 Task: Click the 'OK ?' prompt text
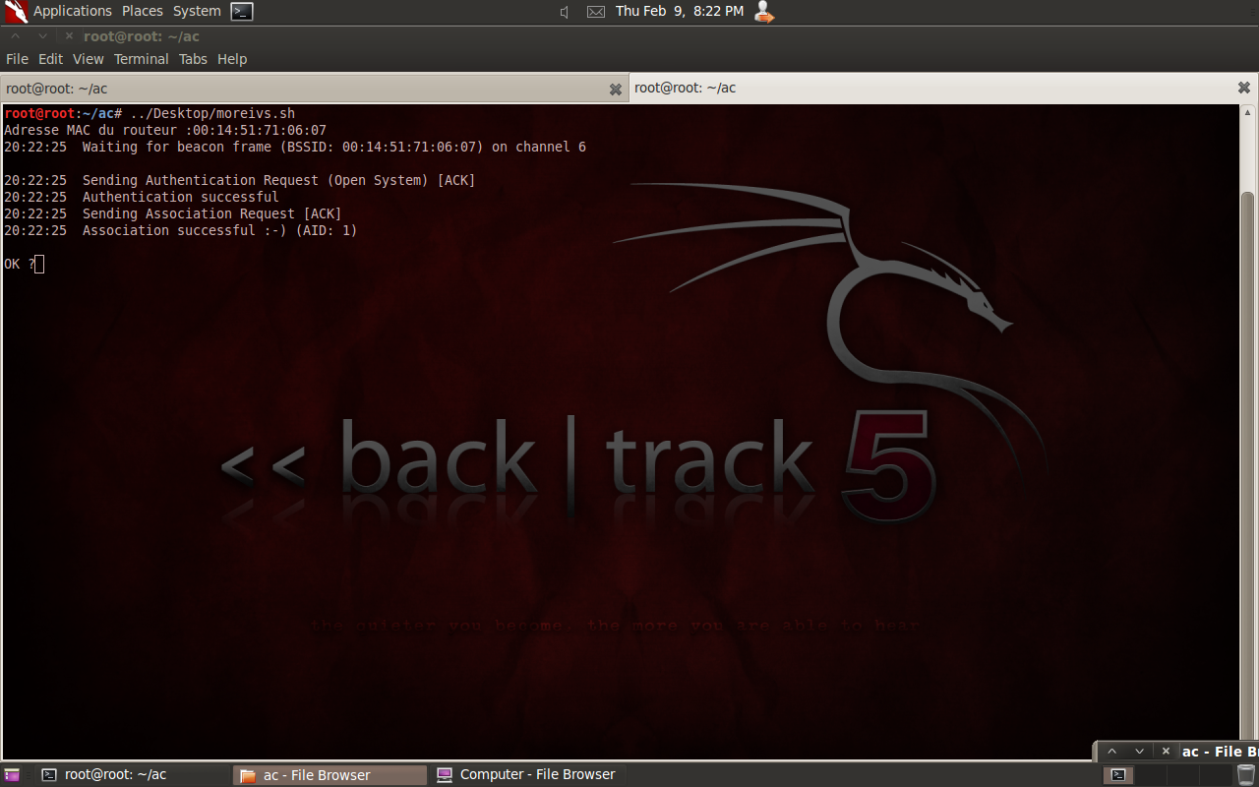20,264
